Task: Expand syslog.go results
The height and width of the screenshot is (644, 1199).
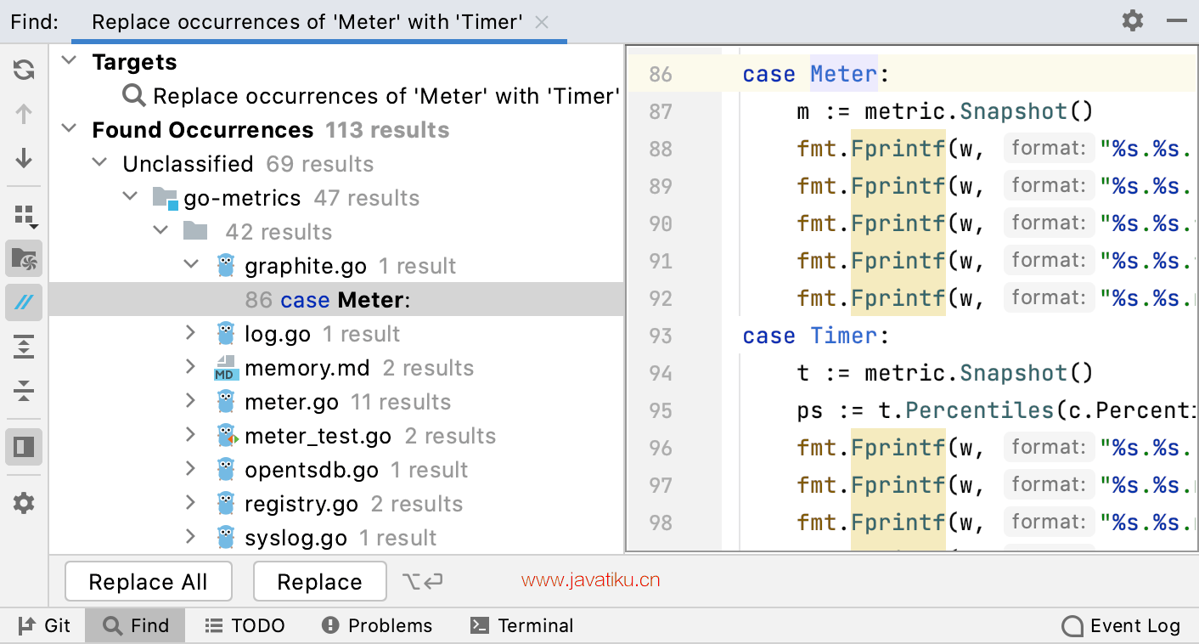Action: (x=191, y=537)
